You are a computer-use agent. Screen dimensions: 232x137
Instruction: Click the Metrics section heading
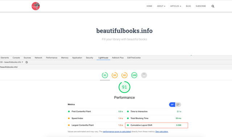click(71, 104)
